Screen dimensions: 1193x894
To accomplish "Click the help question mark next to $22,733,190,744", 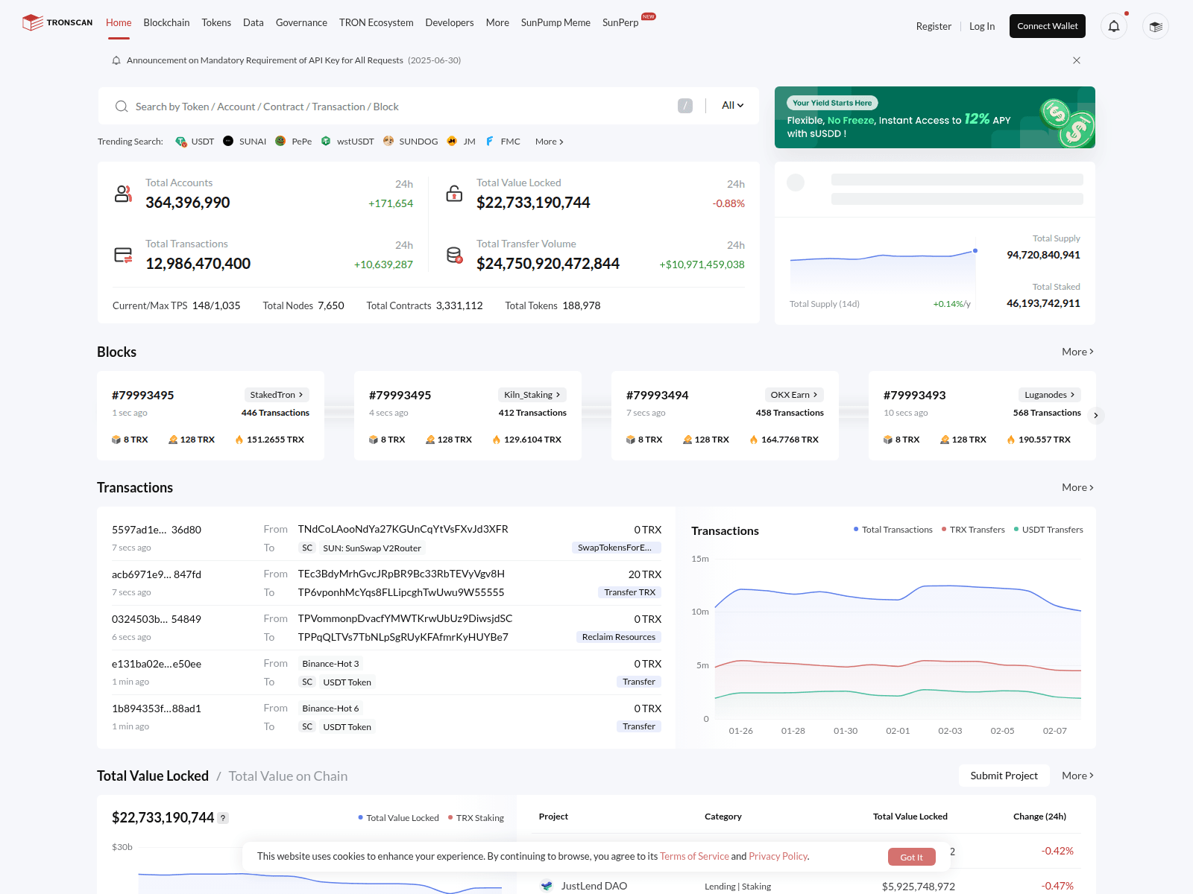I will tap(223, 818).
